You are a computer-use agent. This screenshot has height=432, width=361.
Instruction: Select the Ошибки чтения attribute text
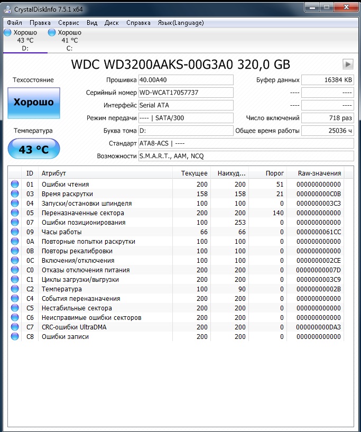pyautogui.click(x=65, y=185)
